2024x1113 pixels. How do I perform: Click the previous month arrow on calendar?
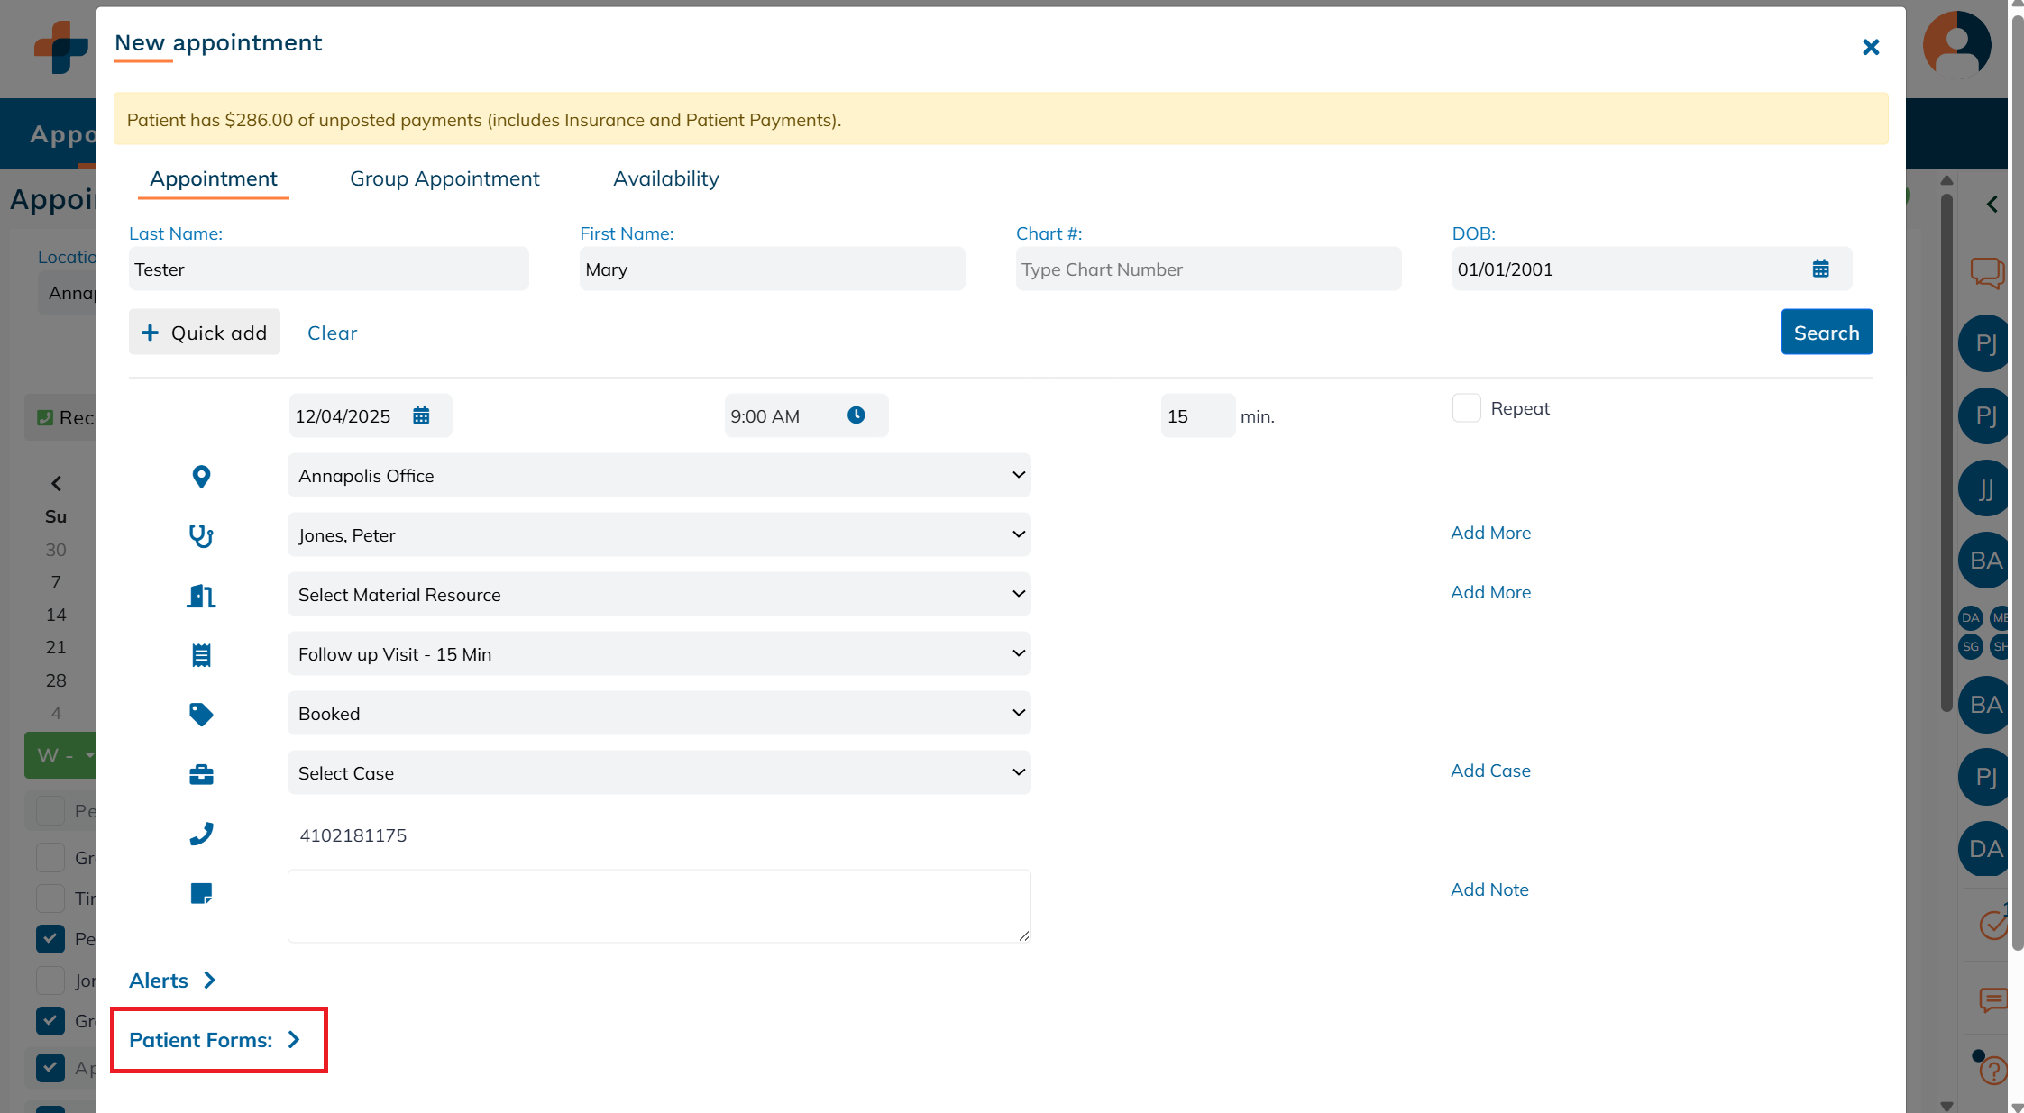pos(57,484)
